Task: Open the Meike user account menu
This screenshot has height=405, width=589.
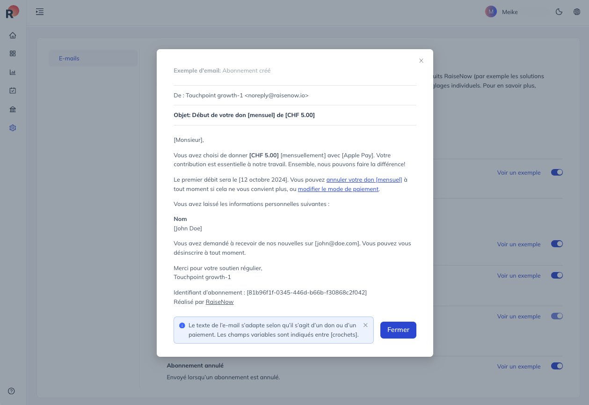Action: pos(502,12)
